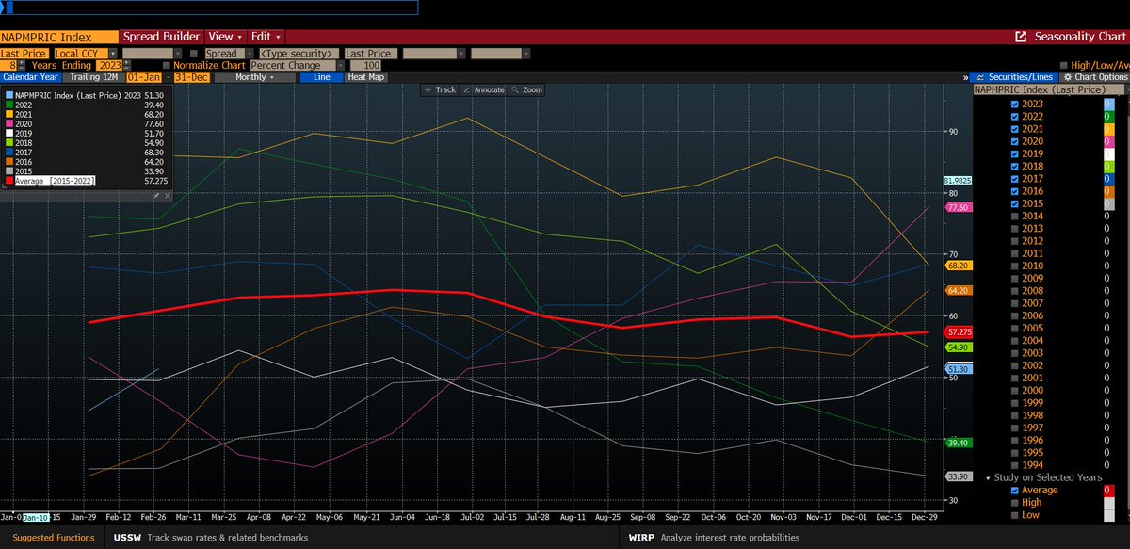Switch to the Heat Map tab
Viewport: 1130px width, 549px height.
(x=368, y=77)
